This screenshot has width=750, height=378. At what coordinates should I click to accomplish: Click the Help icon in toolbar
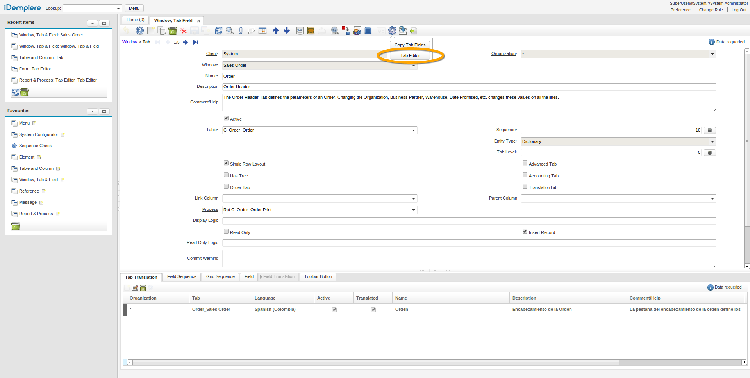[x=139, y=30]
